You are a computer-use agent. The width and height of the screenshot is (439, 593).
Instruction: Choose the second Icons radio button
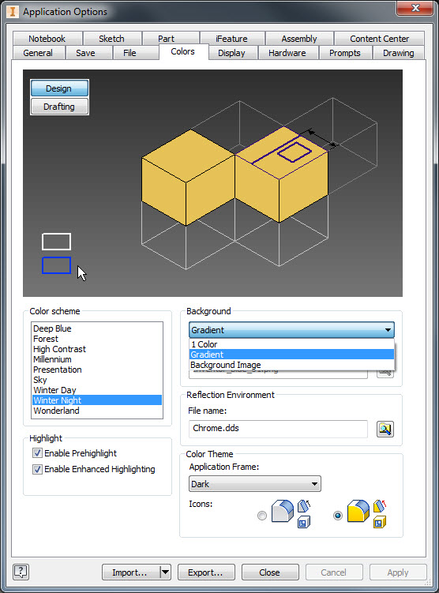(x=338, y=515)
